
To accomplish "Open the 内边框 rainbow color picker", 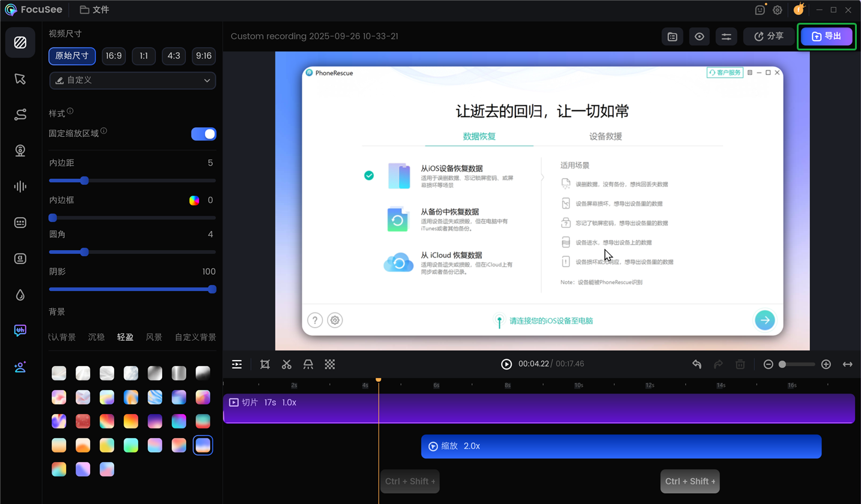I will point(194,200).
